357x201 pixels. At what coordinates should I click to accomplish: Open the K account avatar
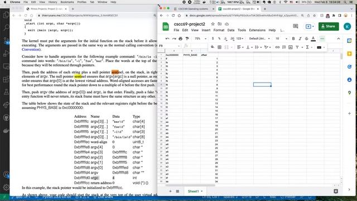pyautogui.click(x=347, y=26)
